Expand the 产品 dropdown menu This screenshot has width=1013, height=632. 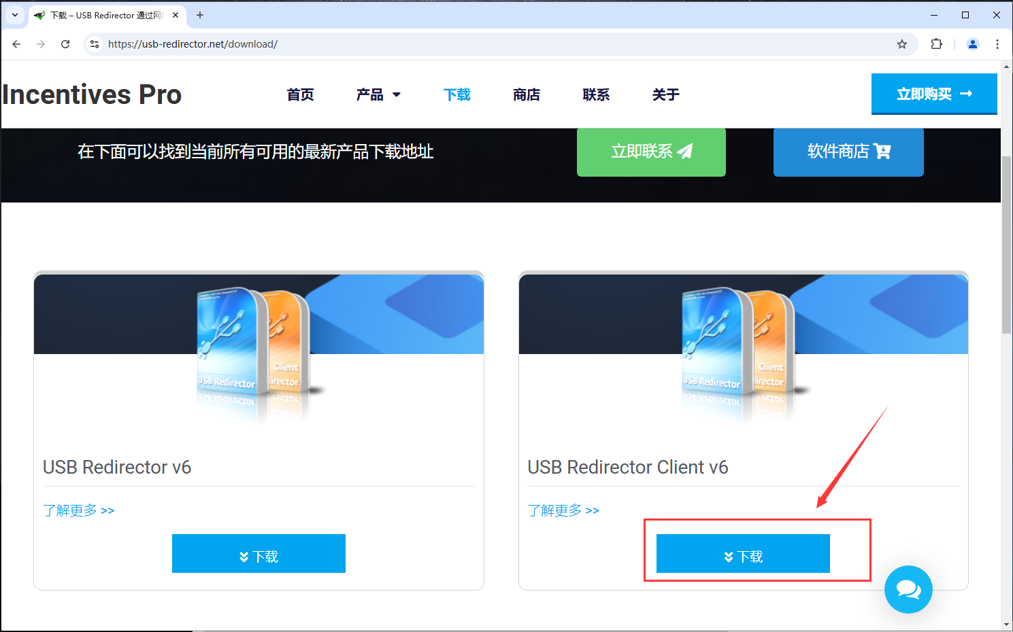click(x=378, y=95)
